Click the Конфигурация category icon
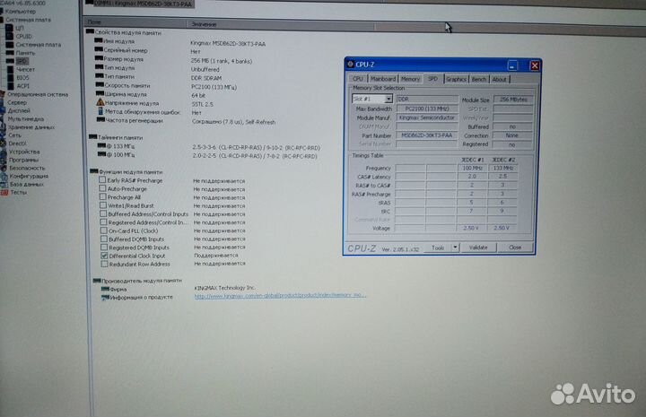The width and height of the screenshot is (646, 417). coord(4,176)
